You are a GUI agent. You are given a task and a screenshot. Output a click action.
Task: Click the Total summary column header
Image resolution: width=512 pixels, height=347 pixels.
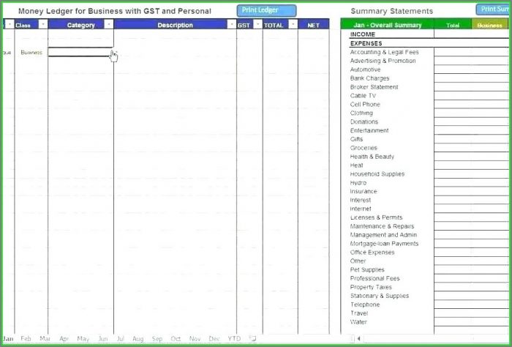pos(453,25)
